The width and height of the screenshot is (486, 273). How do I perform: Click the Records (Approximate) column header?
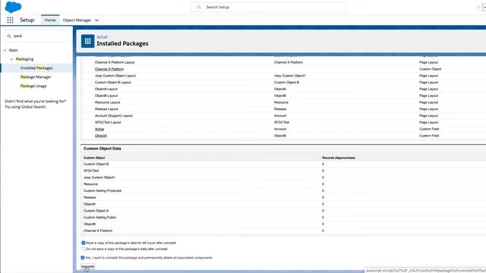pos(339,158)
